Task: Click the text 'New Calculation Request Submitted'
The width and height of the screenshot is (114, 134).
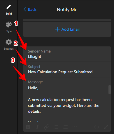Action: pyautogui.click(x=60, y=72)
